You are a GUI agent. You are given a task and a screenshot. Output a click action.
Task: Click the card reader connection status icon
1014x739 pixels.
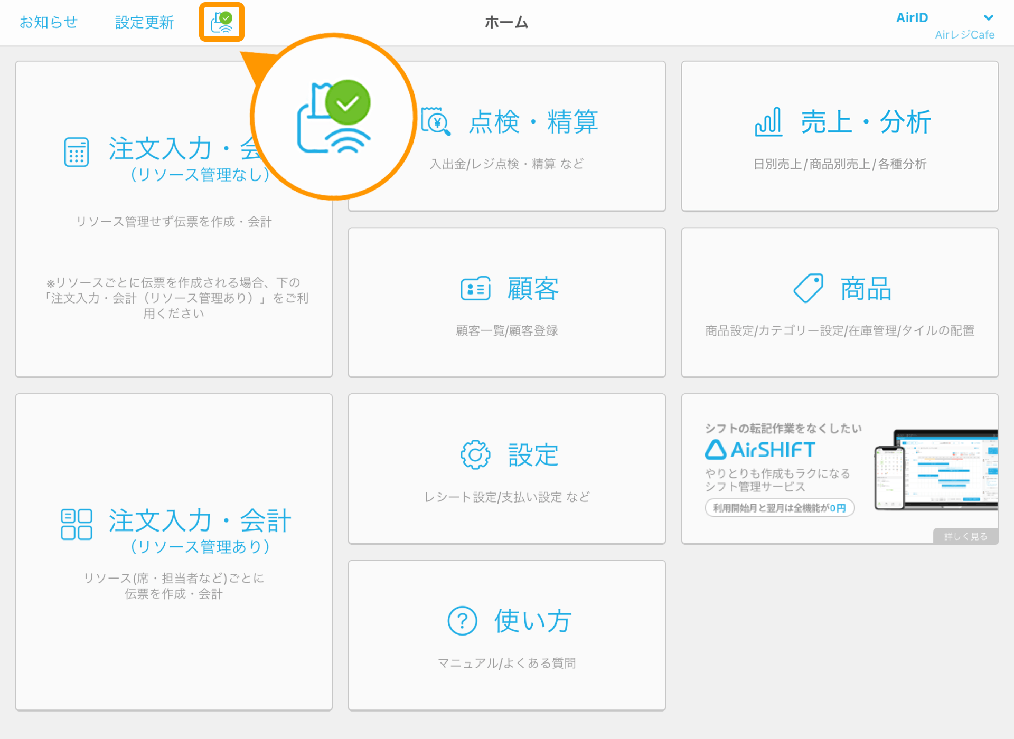[x=222, y=22]
